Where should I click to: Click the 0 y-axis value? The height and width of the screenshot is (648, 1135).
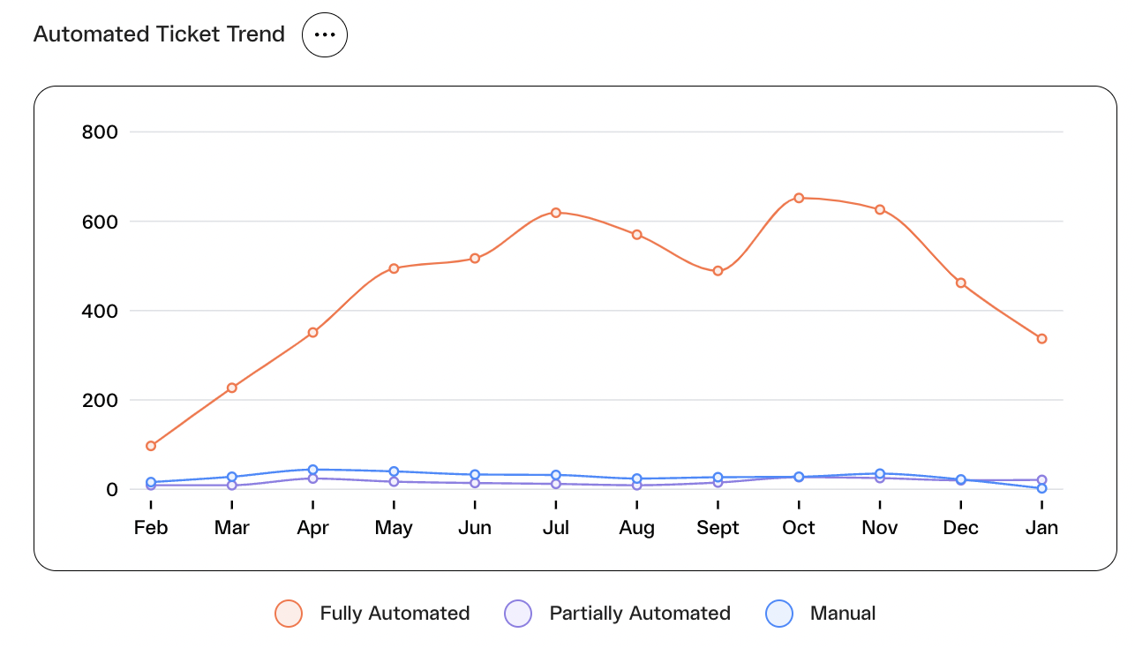(112, 489)
